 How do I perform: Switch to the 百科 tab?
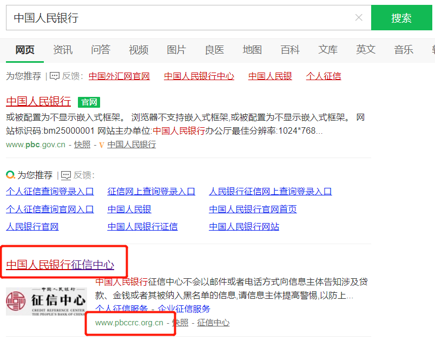point(290,50)
